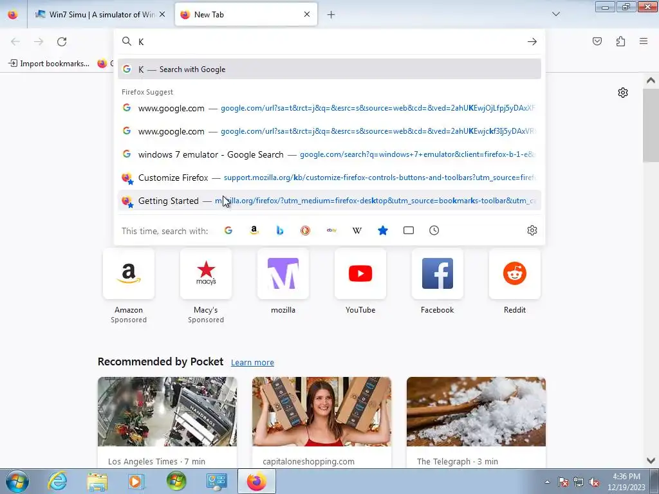Viewport: 659px width, 494px height.
Task: Click Learn more link beside Pocket heading
Action: tap(252, 363)
